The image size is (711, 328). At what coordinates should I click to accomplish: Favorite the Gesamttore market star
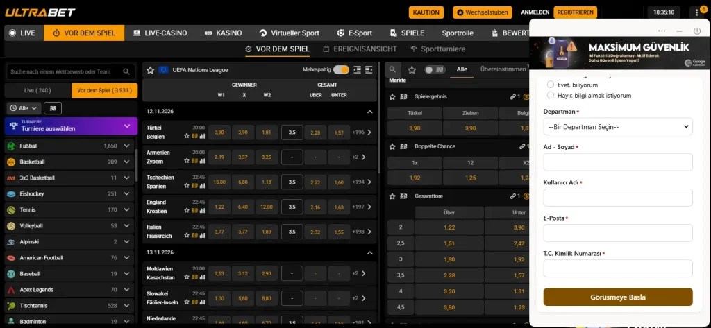(393, 196)
